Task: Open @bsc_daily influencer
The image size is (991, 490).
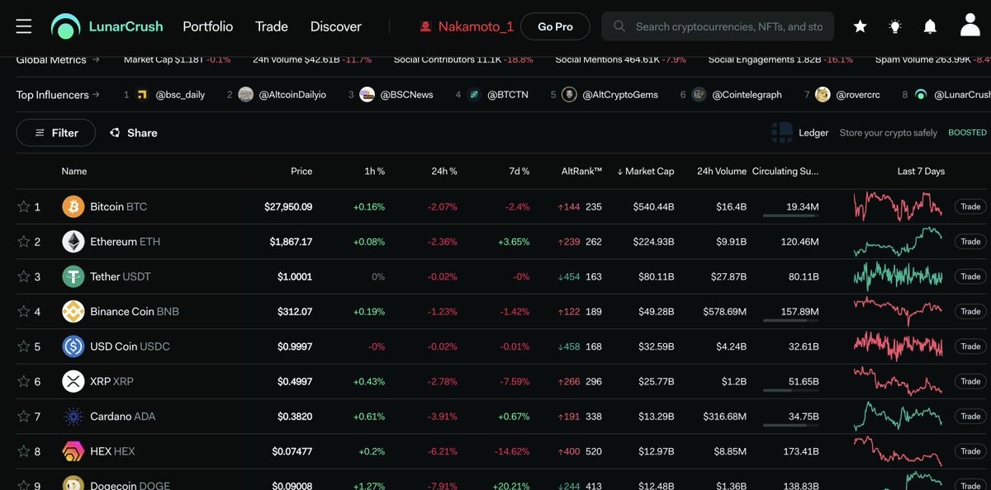Action: point(171,95)
